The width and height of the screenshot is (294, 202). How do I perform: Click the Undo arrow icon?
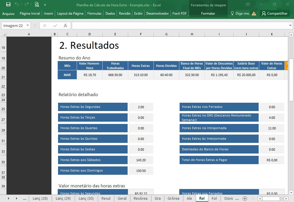click(x=17, y=4)
